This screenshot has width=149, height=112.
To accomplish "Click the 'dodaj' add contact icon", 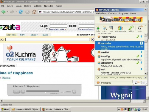I will (x=98, y=29).
